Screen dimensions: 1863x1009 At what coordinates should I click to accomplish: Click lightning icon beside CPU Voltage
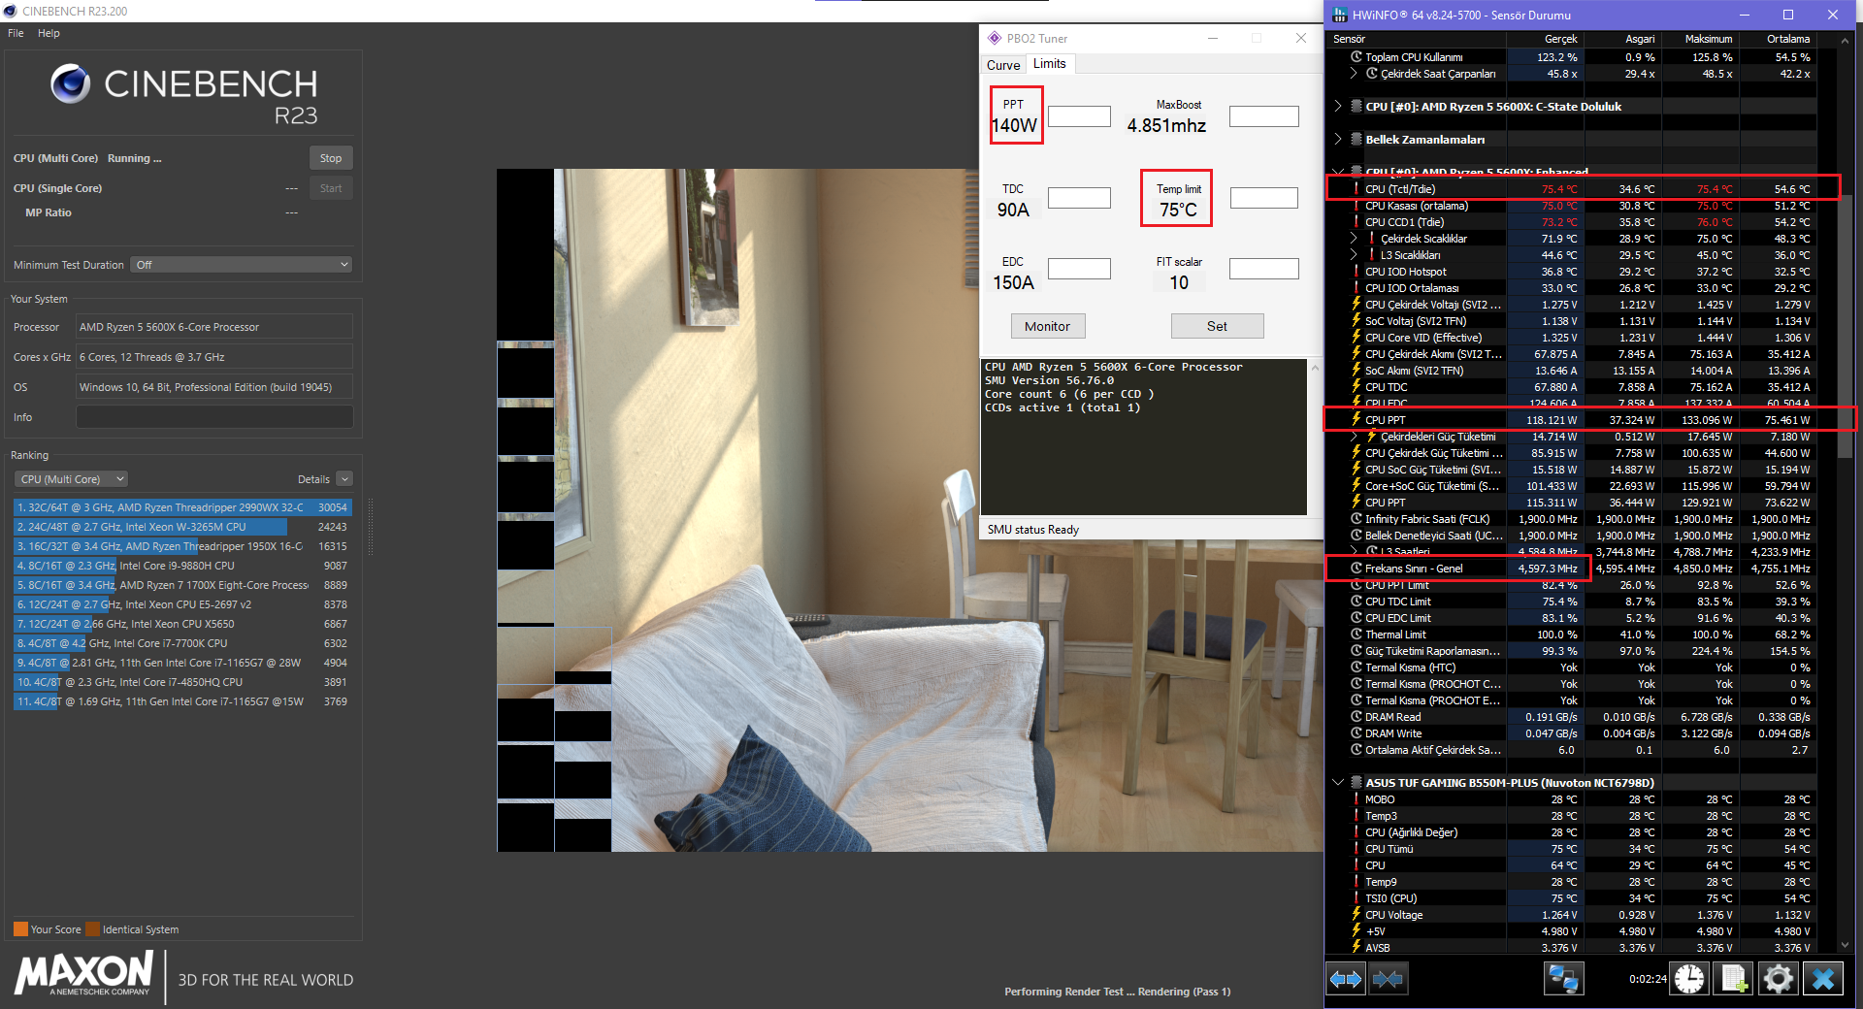[x=1356, y=915]
